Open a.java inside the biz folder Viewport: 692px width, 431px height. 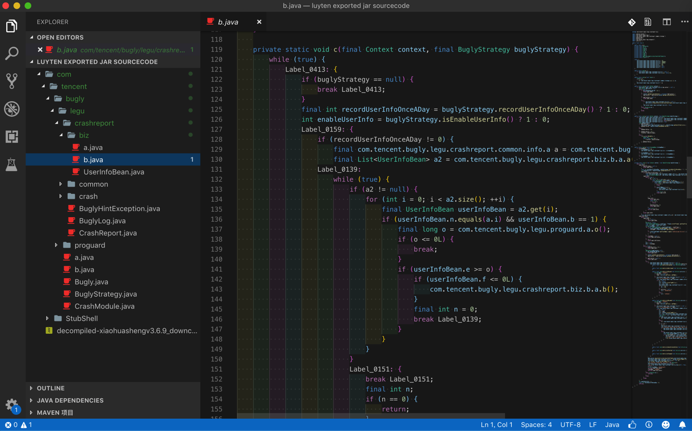[x=113, y=148]
